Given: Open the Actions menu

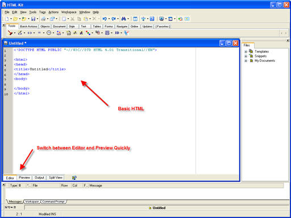Looking at the screenshot, I should tap(53, 12).
